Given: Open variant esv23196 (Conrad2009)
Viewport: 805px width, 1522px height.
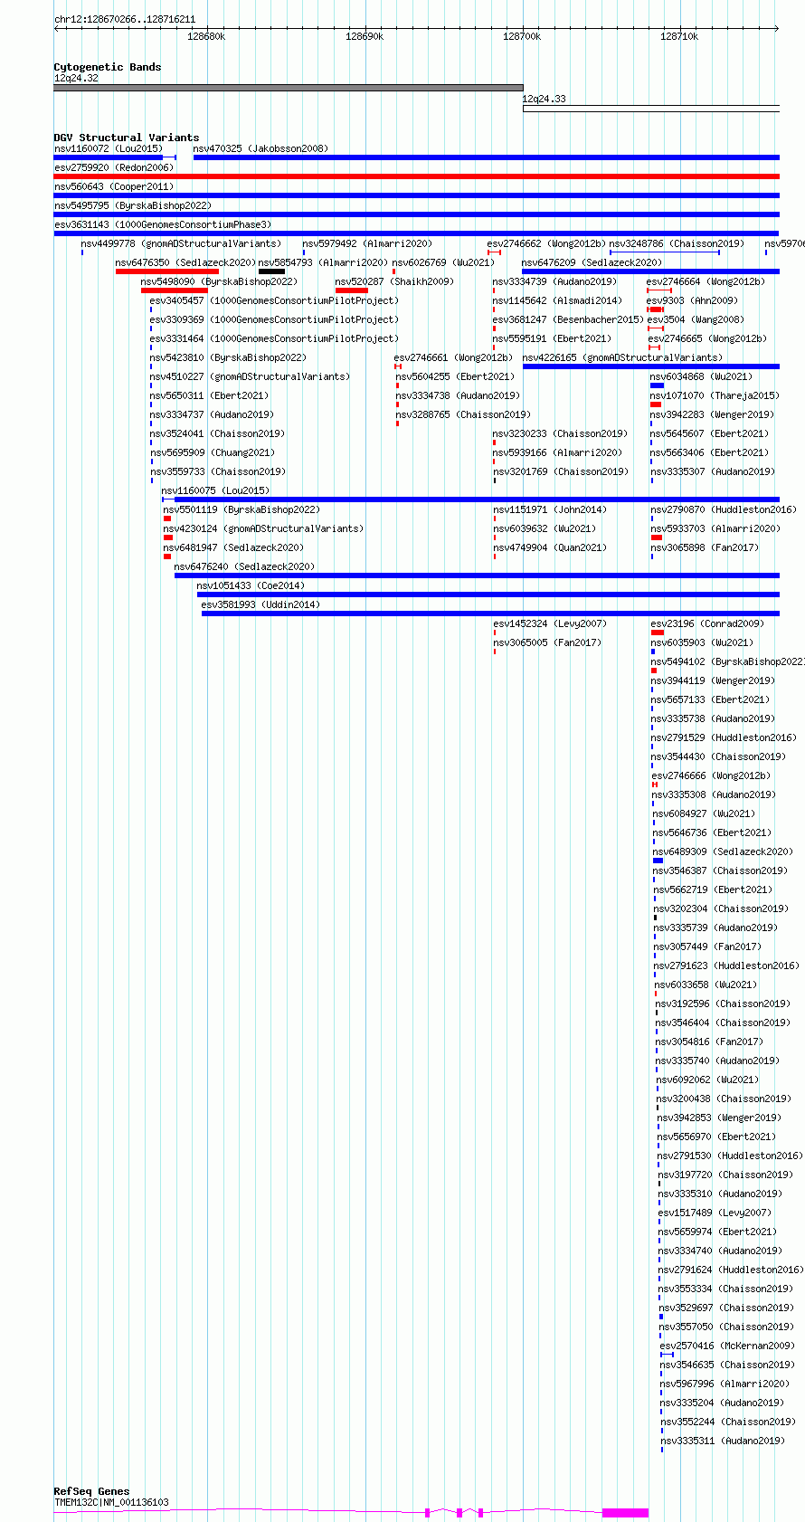Looking at the screenshot, I should [x=707, y=623].
